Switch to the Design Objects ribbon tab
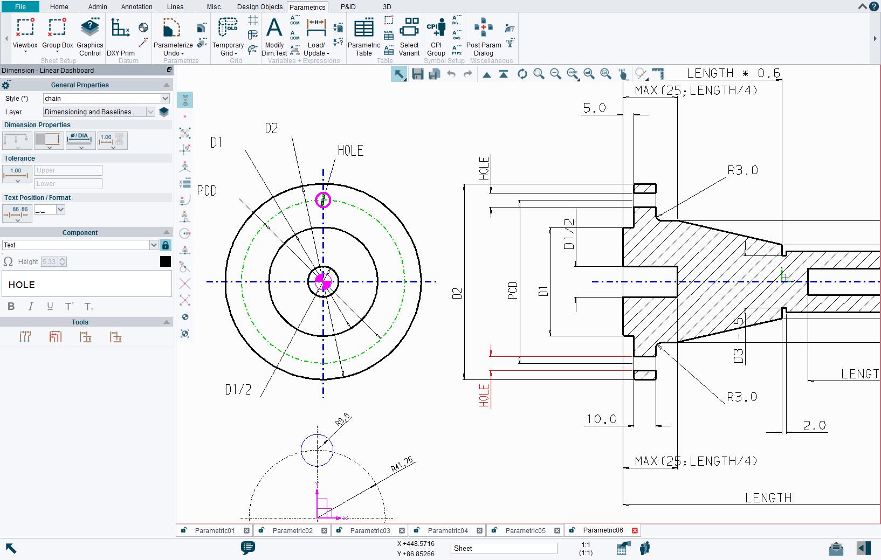The width and height of the screenshot is (881, 560). click(x=260, y=6)
